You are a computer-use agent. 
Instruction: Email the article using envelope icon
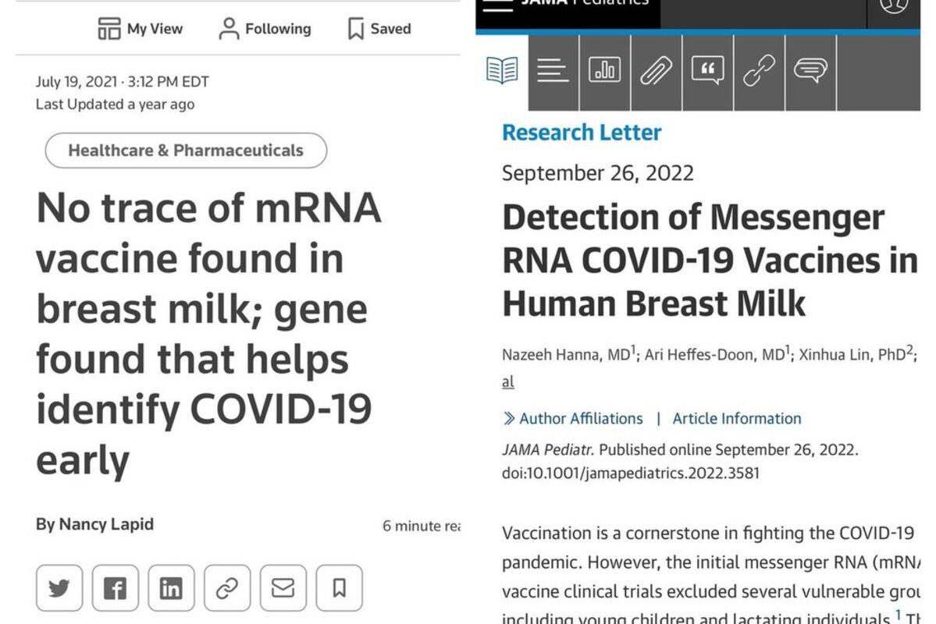click(283, 588)
